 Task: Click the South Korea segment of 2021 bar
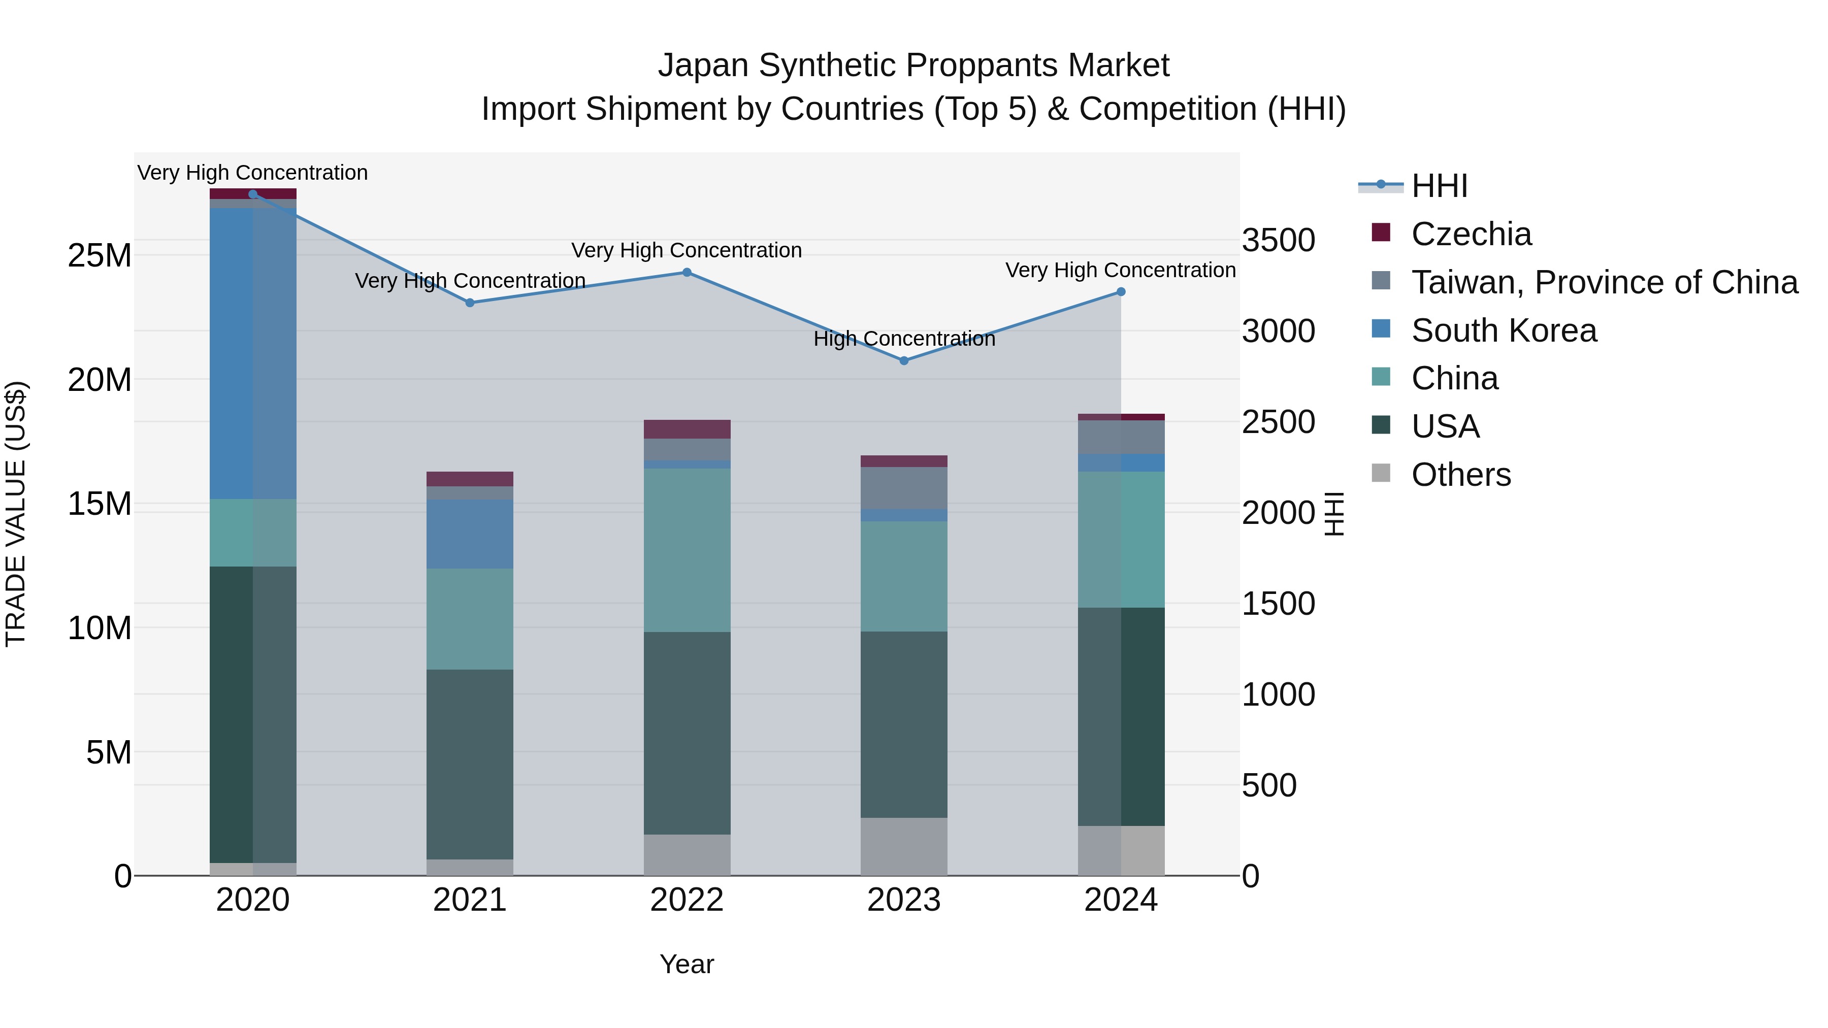(x=470, y=534)
